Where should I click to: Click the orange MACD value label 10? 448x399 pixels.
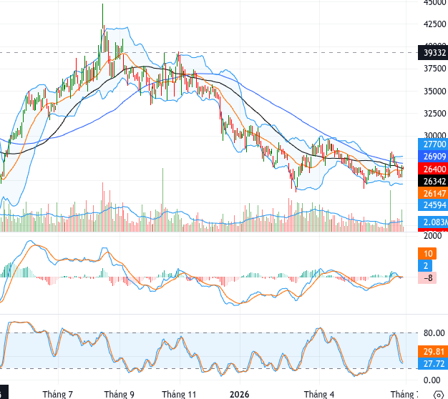tap(427, 253)
